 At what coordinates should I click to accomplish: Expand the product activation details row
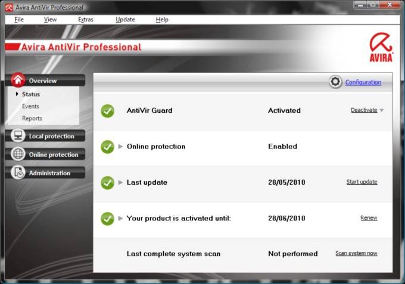(x=120, y=219)
